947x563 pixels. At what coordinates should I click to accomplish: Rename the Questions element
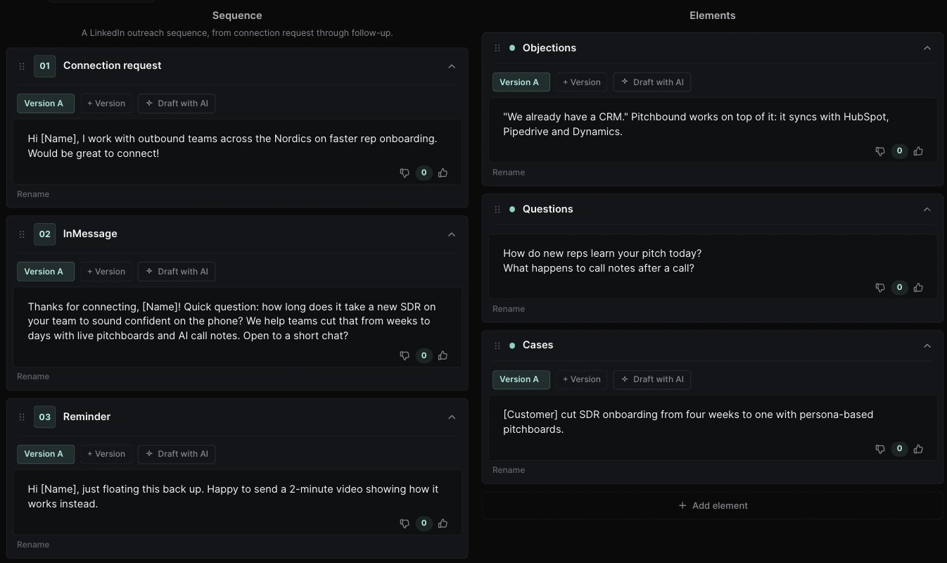[x=509, y=309]
